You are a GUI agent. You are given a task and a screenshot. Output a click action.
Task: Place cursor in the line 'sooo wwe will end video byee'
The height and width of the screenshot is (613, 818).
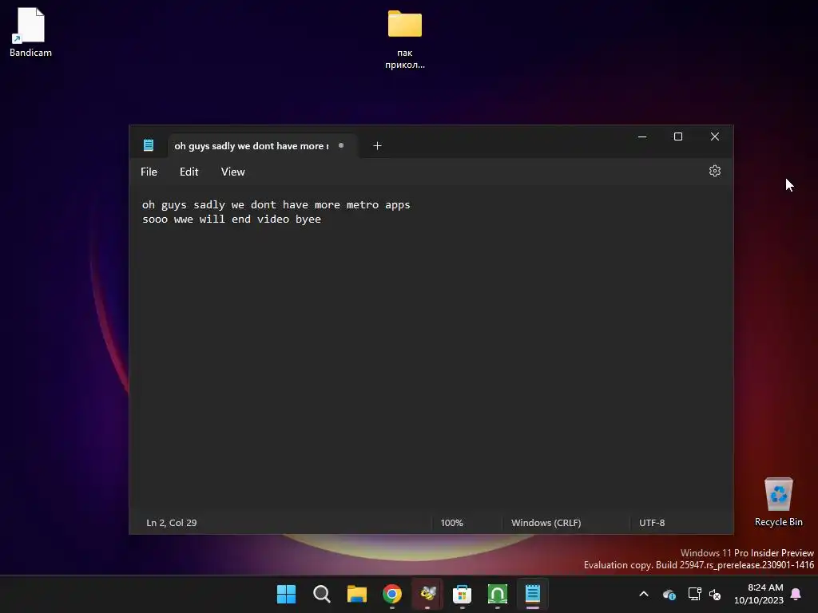tap(232, 219)
